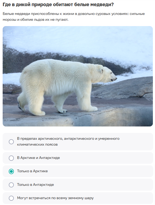Click the question heading about белые медведи
The image size is (155, 205).
coord(58,5)
